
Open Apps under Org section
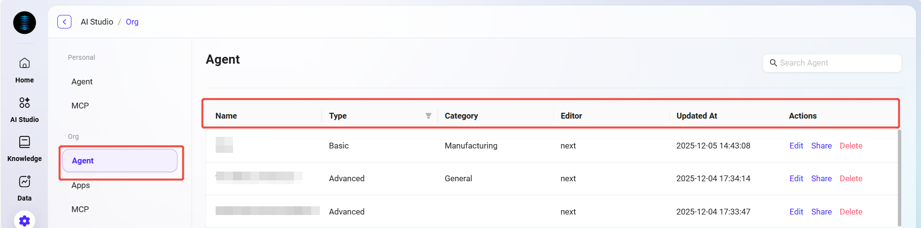point(81,185)
